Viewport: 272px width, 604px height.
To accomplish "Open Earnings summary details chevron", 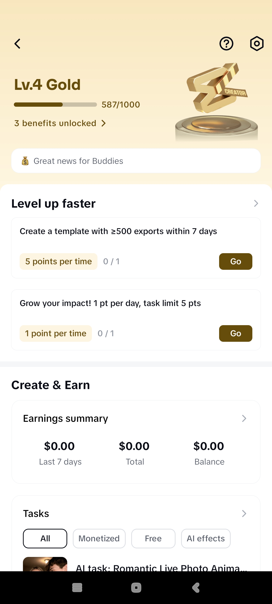I will coord(244,419).
